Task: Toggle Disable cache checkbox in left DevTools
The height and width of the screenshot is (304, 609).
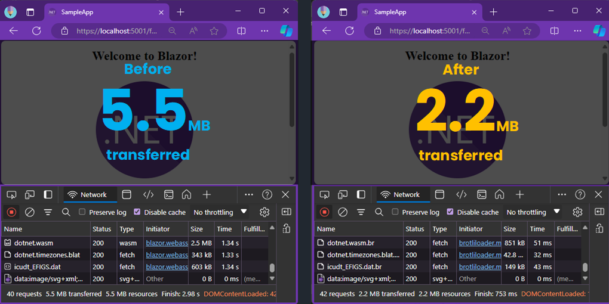Action: click(x=137, y=212)
